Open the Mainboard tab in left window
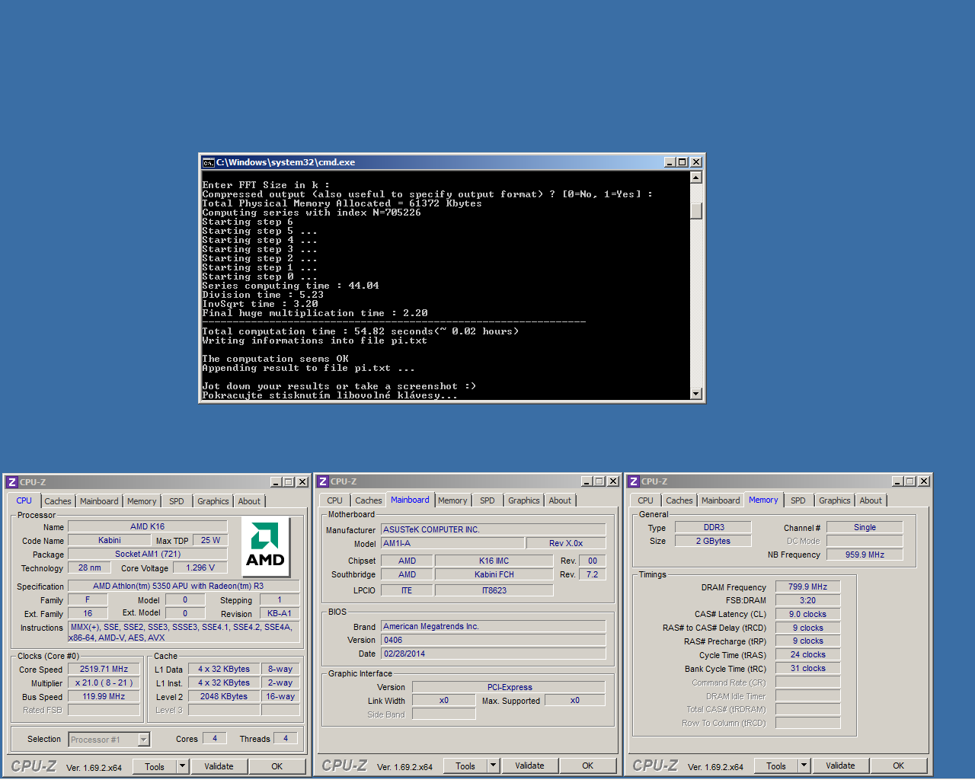975x780 pixels. [x=99, y=501]
